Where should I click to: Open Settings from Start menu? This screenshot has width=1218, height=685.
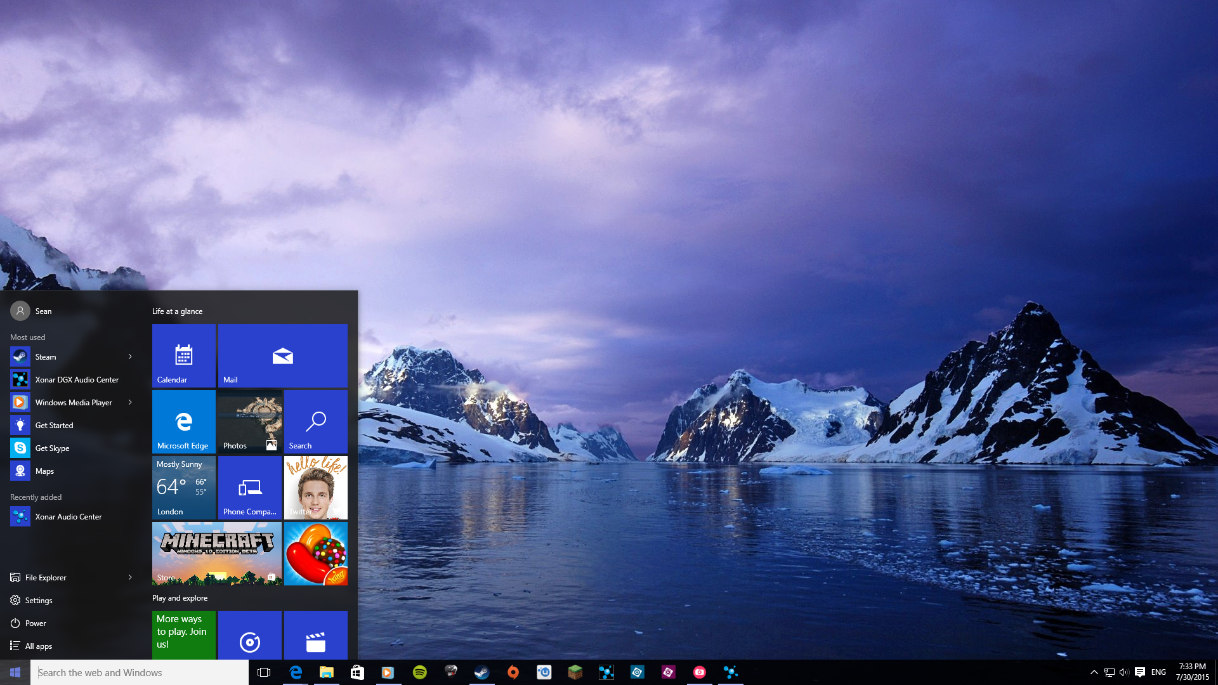coord(39,599)
